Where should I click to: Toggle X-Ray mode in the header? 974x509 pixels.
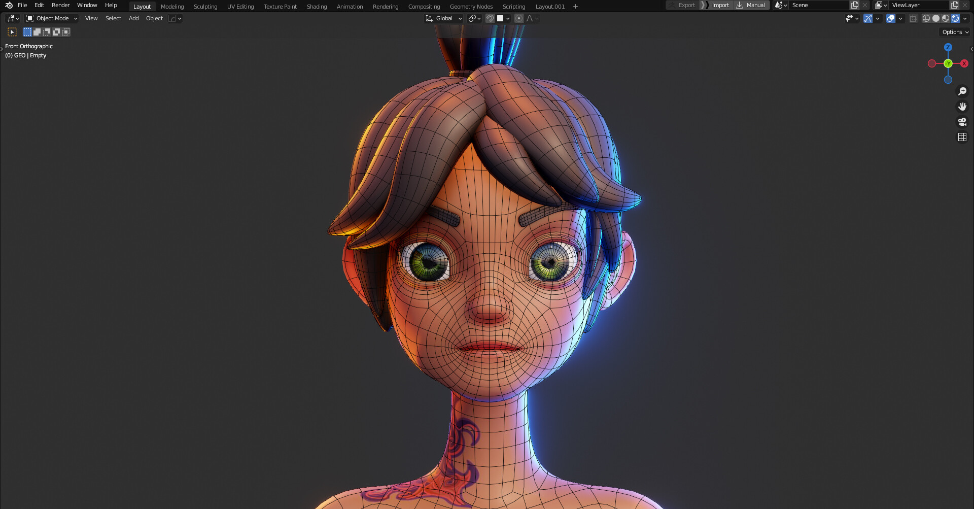(x=914, y=18)
